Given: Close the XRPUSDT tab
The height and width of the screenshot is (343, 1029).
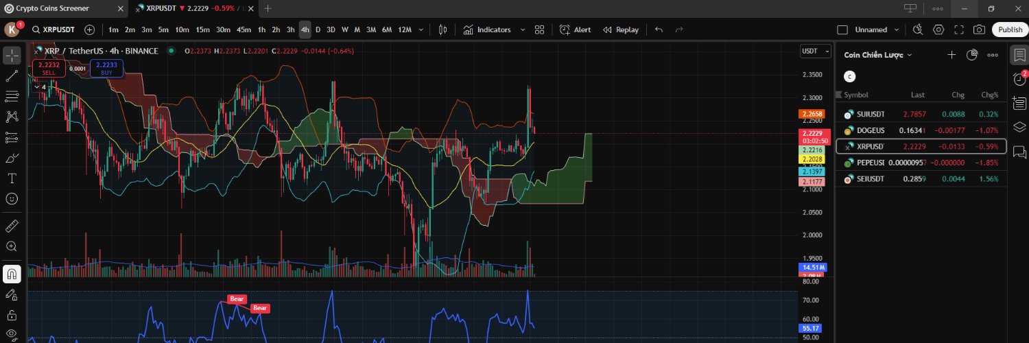Looking at the screenshot, I should click(250, 8).
